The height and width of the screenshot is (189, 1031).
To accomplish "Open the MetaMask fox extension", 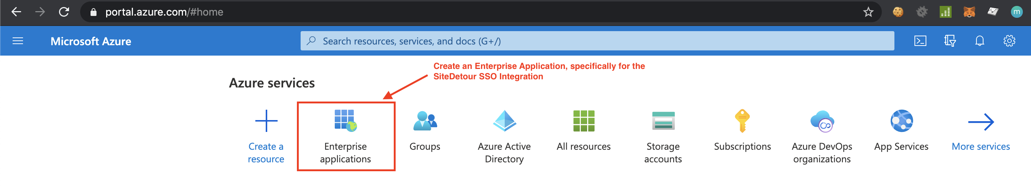I will point(969,12).
